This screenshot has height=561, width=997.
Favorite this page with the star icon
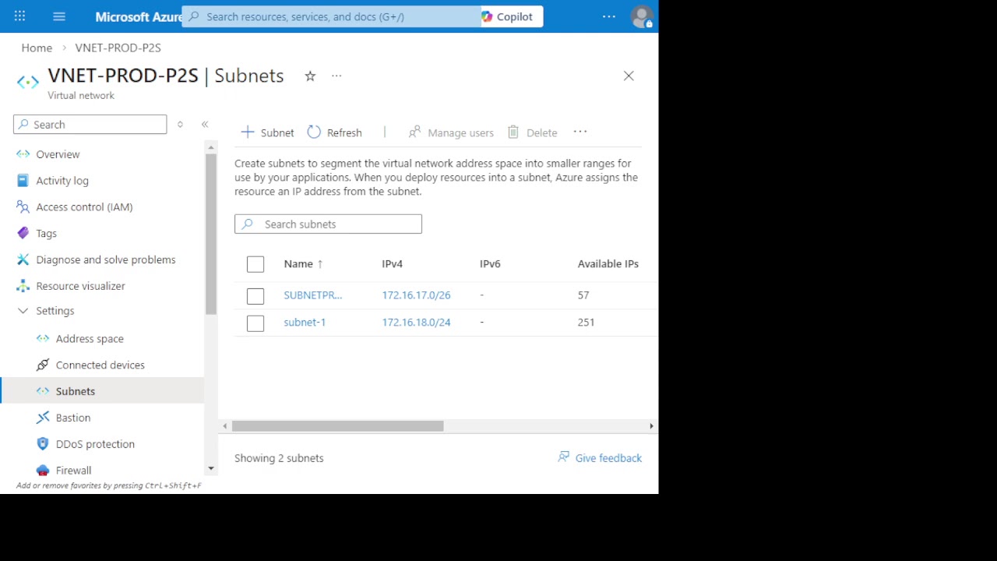click(x=310, y=76)
